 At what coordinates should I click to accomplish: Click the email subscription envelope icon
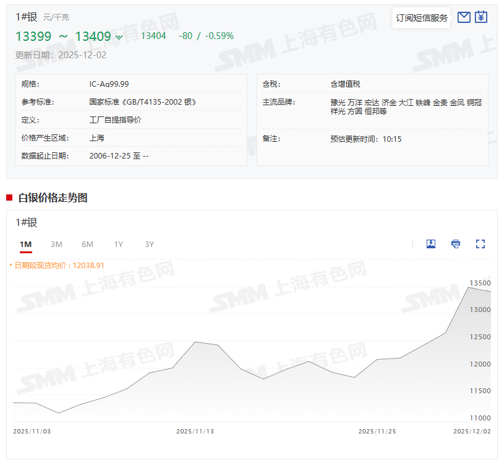pos(464,17)
